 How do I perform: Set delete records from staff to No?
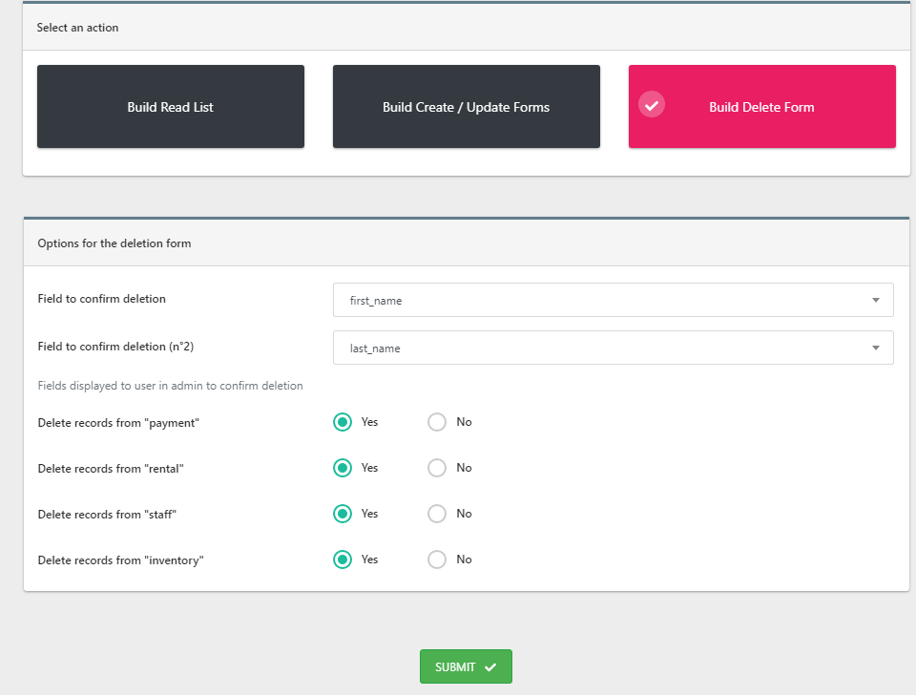(437, 514)
